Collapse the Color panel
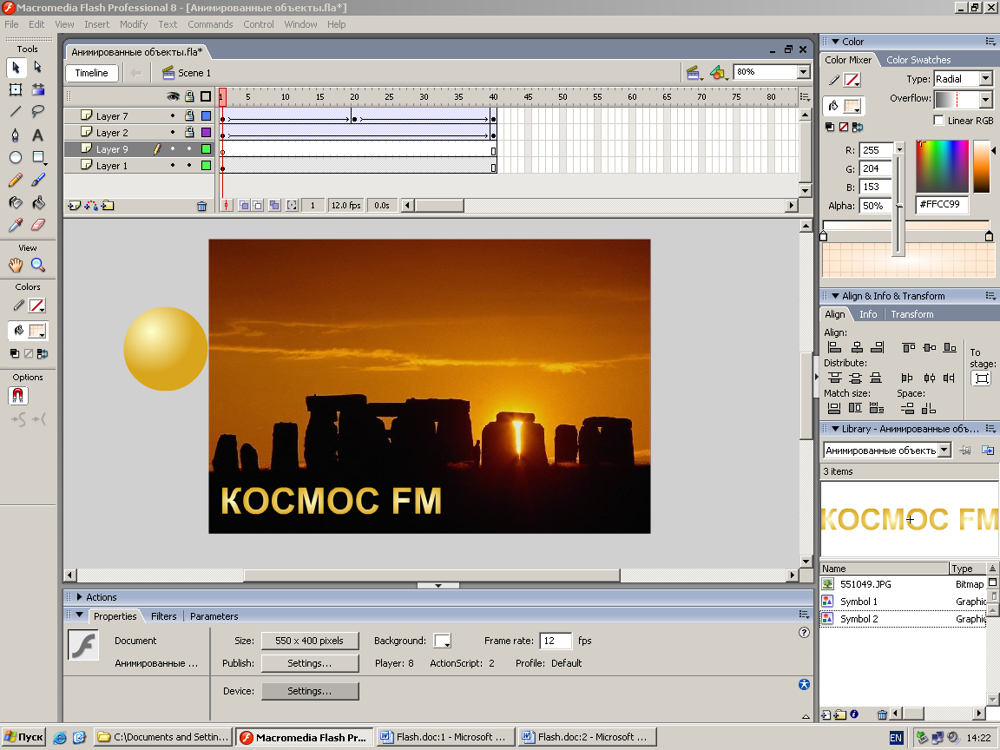The image size is (1000, 750). point(835,42)
